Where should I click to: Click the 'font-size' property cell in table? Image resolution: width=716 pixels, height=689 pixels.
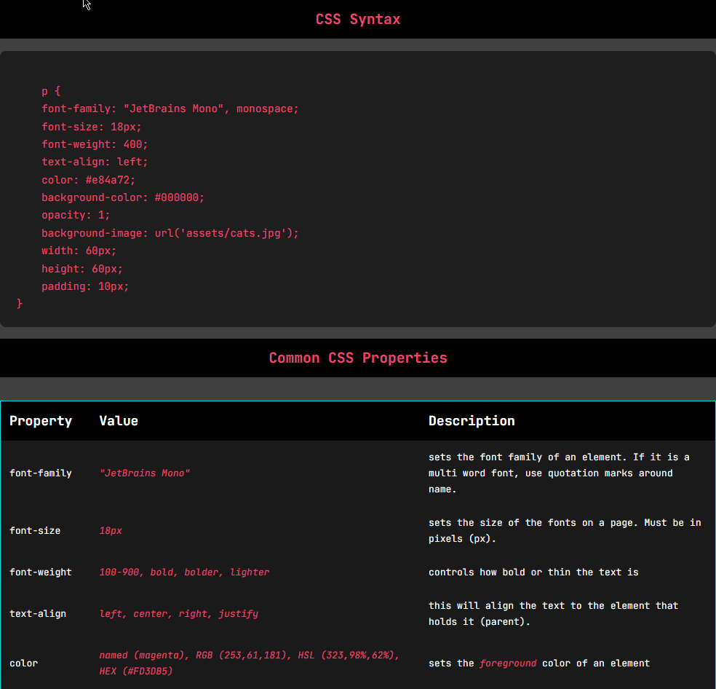click(x=35, y=531)
